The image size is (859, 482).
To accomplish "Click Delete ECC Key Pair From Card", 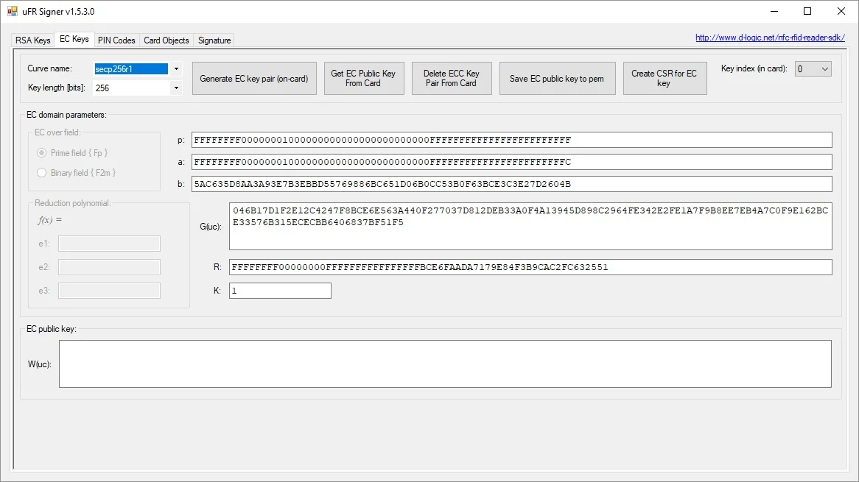I will pyautogui.click(x=452, y=78).
